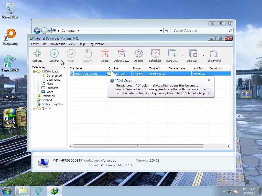
Task: Click the download list horizontal scrollbar thumb
Action: pyautogui.click(x=138, y=146)
